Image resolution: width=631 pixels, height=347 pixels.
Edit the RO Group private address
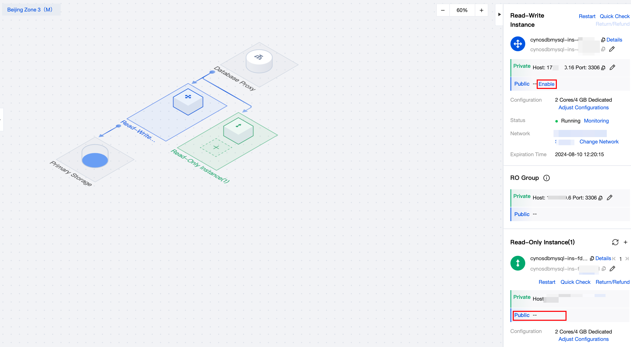(610, 198)
